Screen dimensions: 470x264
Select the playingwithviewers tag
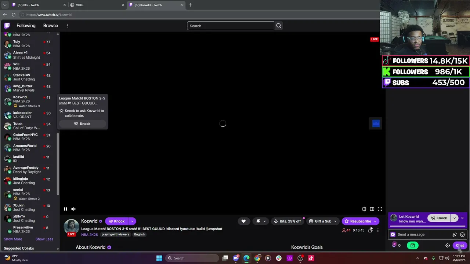[x=115, y=235]
